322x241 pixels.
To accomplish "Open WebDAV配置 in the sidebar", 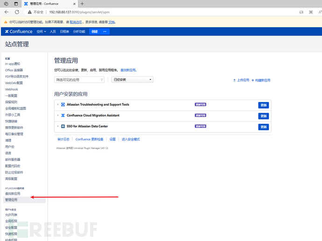I will (x=14, y=83).
